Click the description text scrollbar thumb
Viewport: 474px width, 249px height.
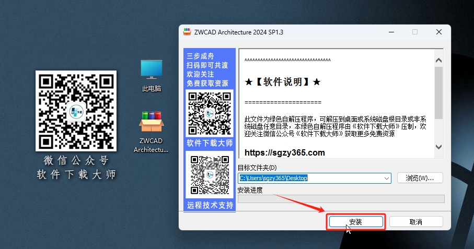point(438,93)
